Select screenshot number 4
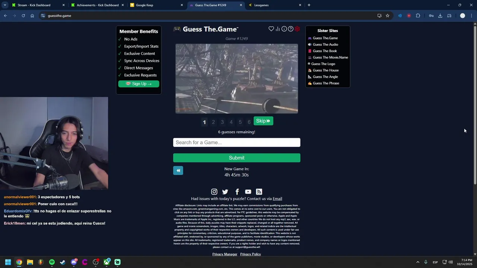This screenshot has height=268, width=477. pyautogui.click(x=231, y=122)
